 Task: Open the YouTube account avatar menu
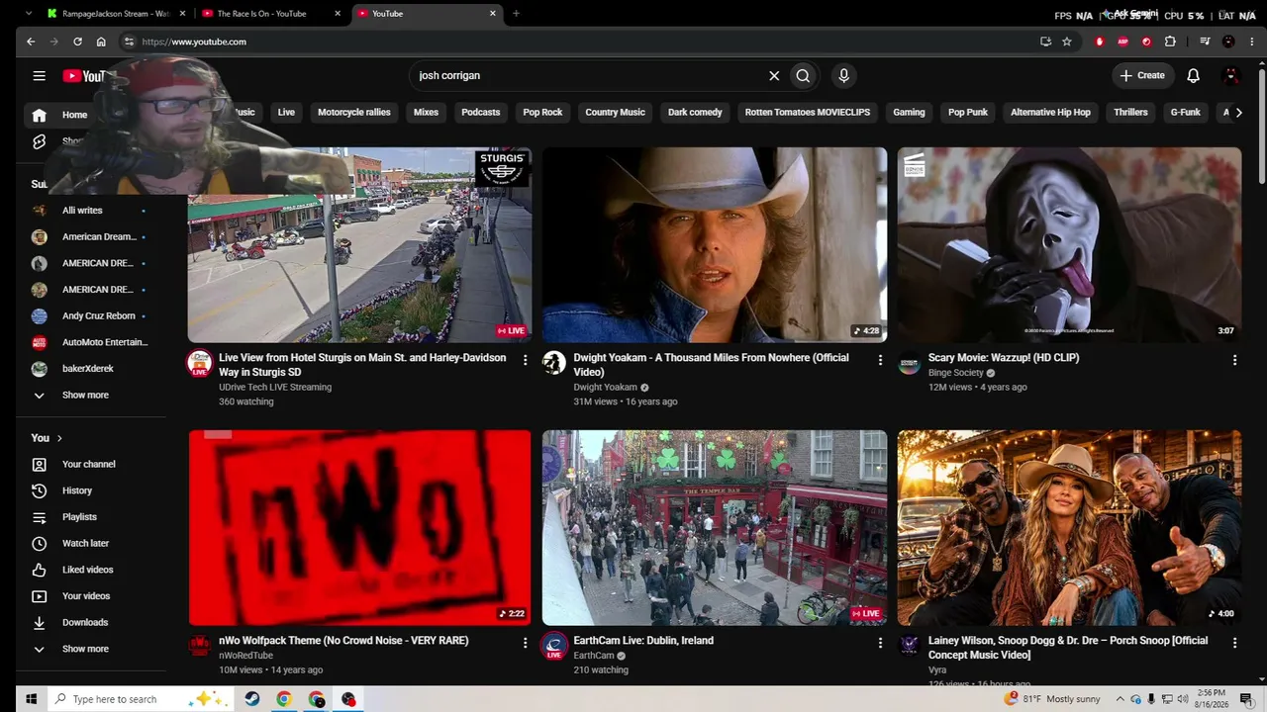coord(1231,75)
